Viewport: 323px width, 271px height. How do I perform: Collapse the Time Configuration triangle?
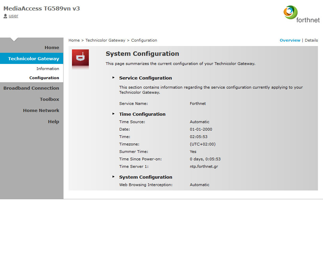[x=113, y=114]
